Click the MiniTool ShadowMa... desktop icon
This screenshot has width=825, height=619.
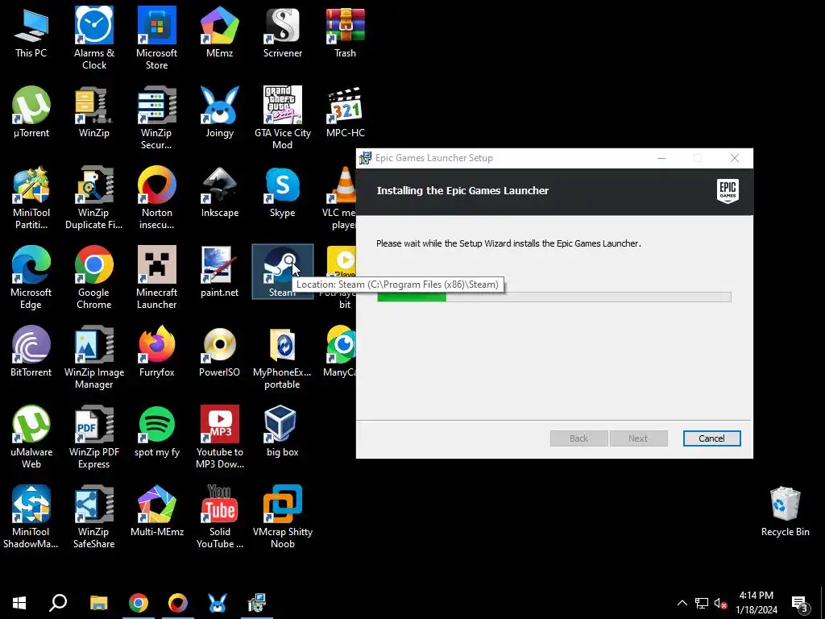click(31, 517)
